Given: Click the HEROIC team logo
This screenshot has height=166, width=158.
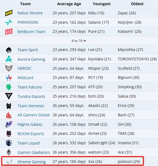Looking at the screenshot, I should coord(9,68).
